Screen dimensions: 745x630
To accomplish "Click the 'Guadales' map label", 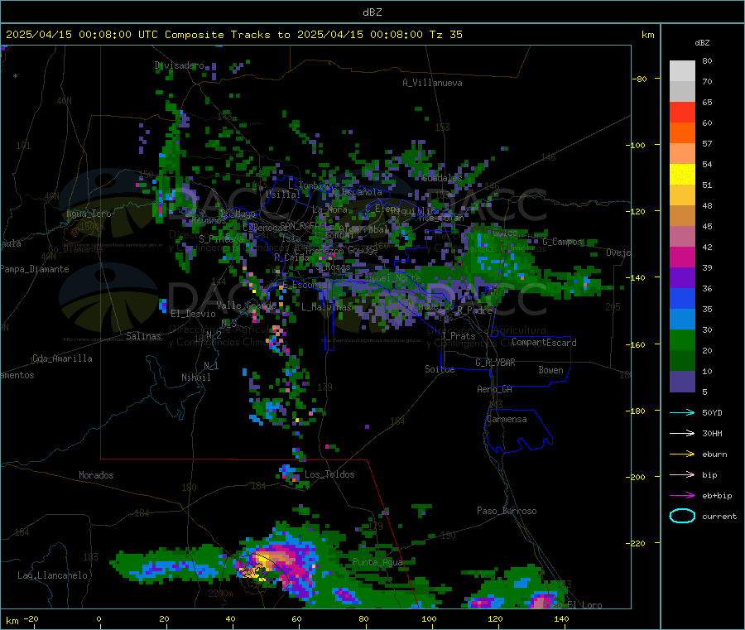I will (x=442, y=178).
